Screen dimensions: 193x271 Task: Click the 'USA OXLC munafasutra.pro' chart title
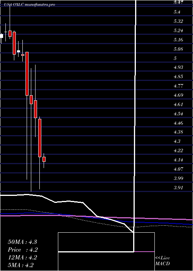[29, 5]
